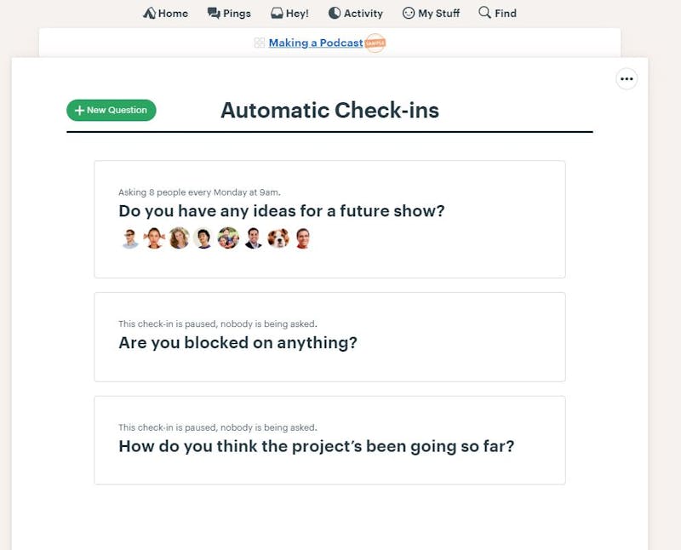Image resolution: width=681 pixels, height=550 pixels.
Task: Open the three-dot options menu
Action: [627, 78]
